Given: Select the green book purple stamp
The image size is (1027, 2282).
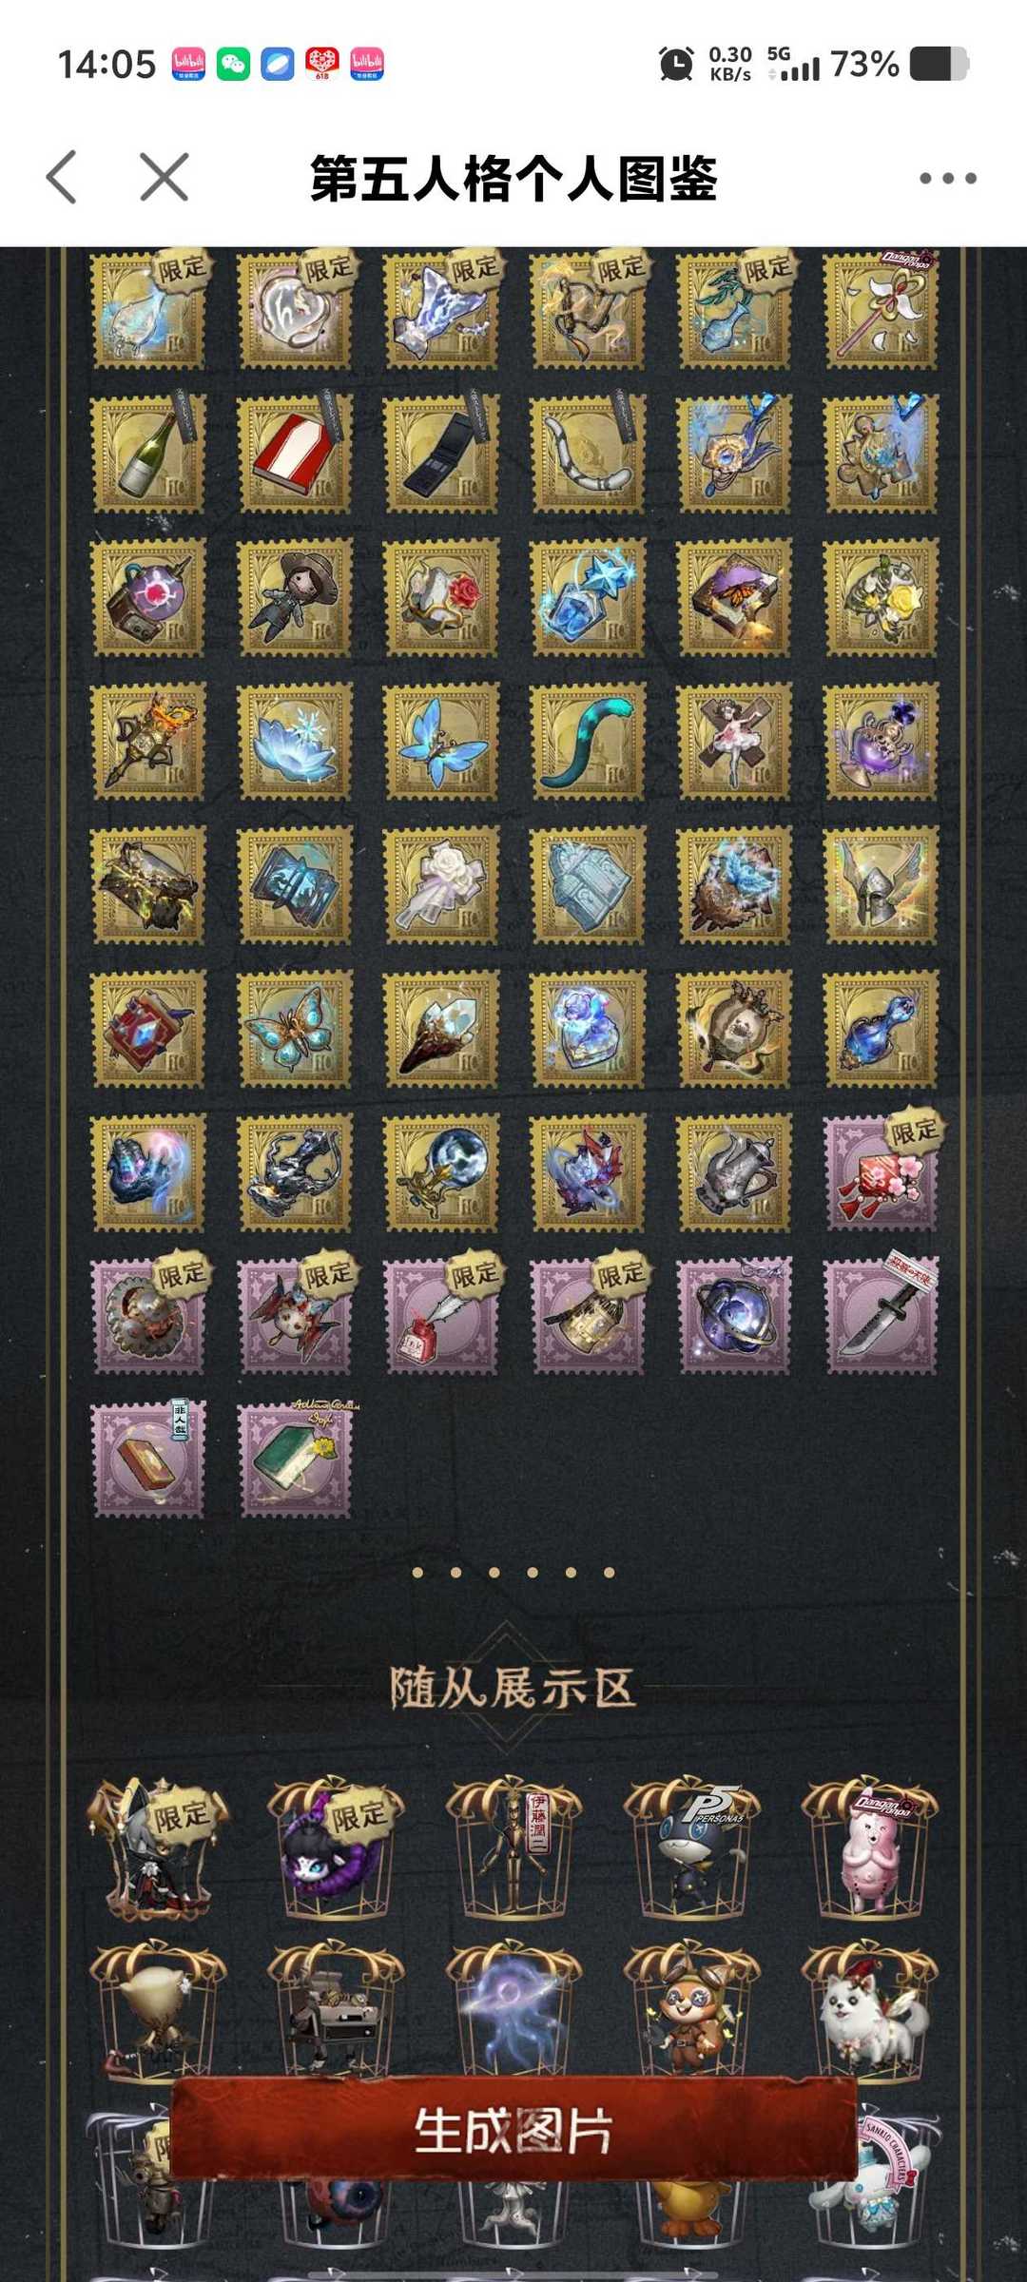Looking at the screenshot, I should pyautogui.click(x=295, y=1460).
